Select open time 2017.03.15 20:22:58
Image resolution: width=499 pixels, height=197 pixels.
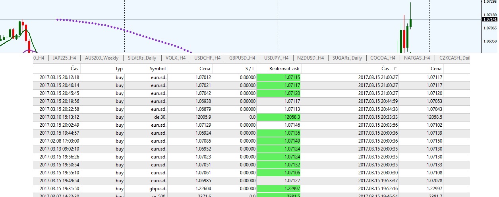pos(60,109)
